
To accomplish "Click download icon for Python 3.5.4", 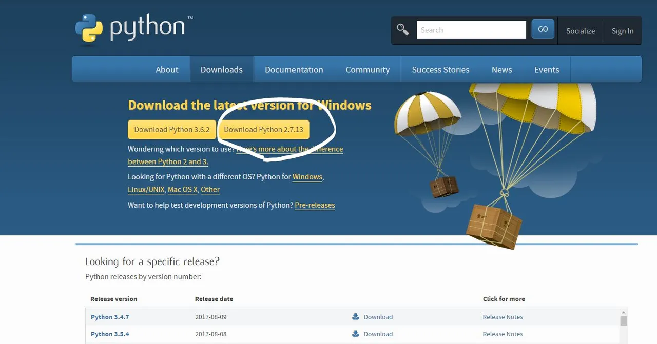I will [x=355, y=334].
